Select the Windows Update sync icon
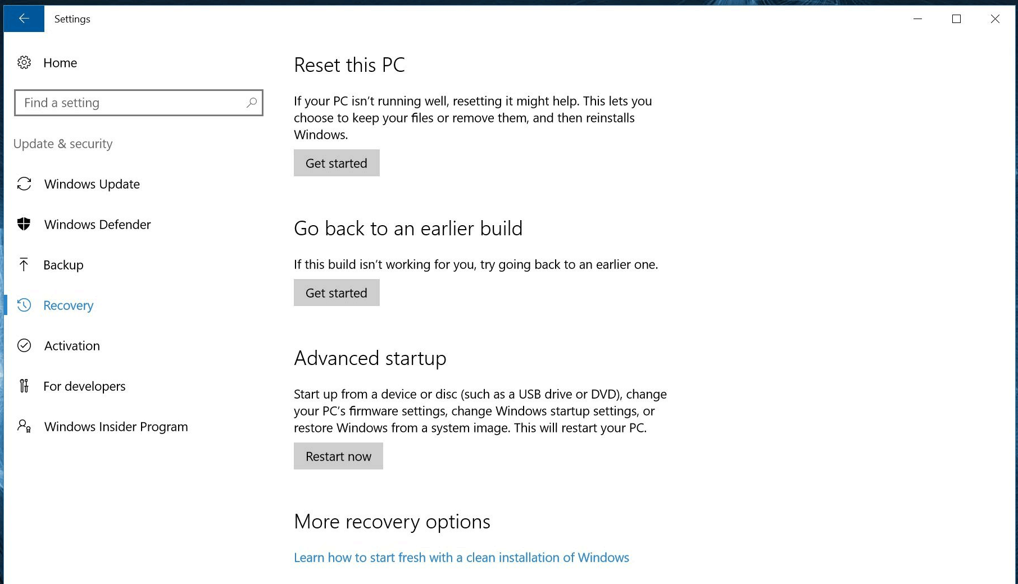Image resolution: width=1018 pixels, height=584 pixels. click(x=24, y=184)
